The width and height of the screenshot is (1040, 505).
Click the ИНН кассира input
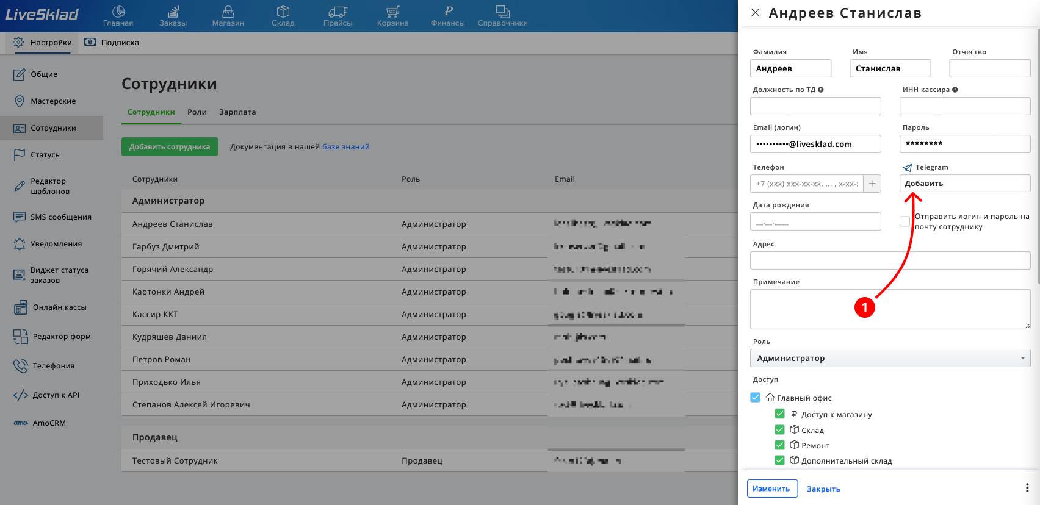pos(965,106)
